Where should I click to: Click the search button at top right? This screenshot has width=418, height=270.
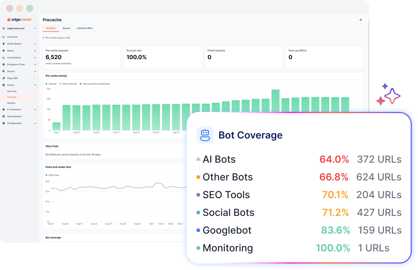click(361, 20)
